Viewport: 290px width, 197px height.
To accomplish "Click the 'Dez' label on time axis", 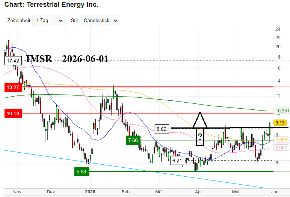I will point(51,192).
